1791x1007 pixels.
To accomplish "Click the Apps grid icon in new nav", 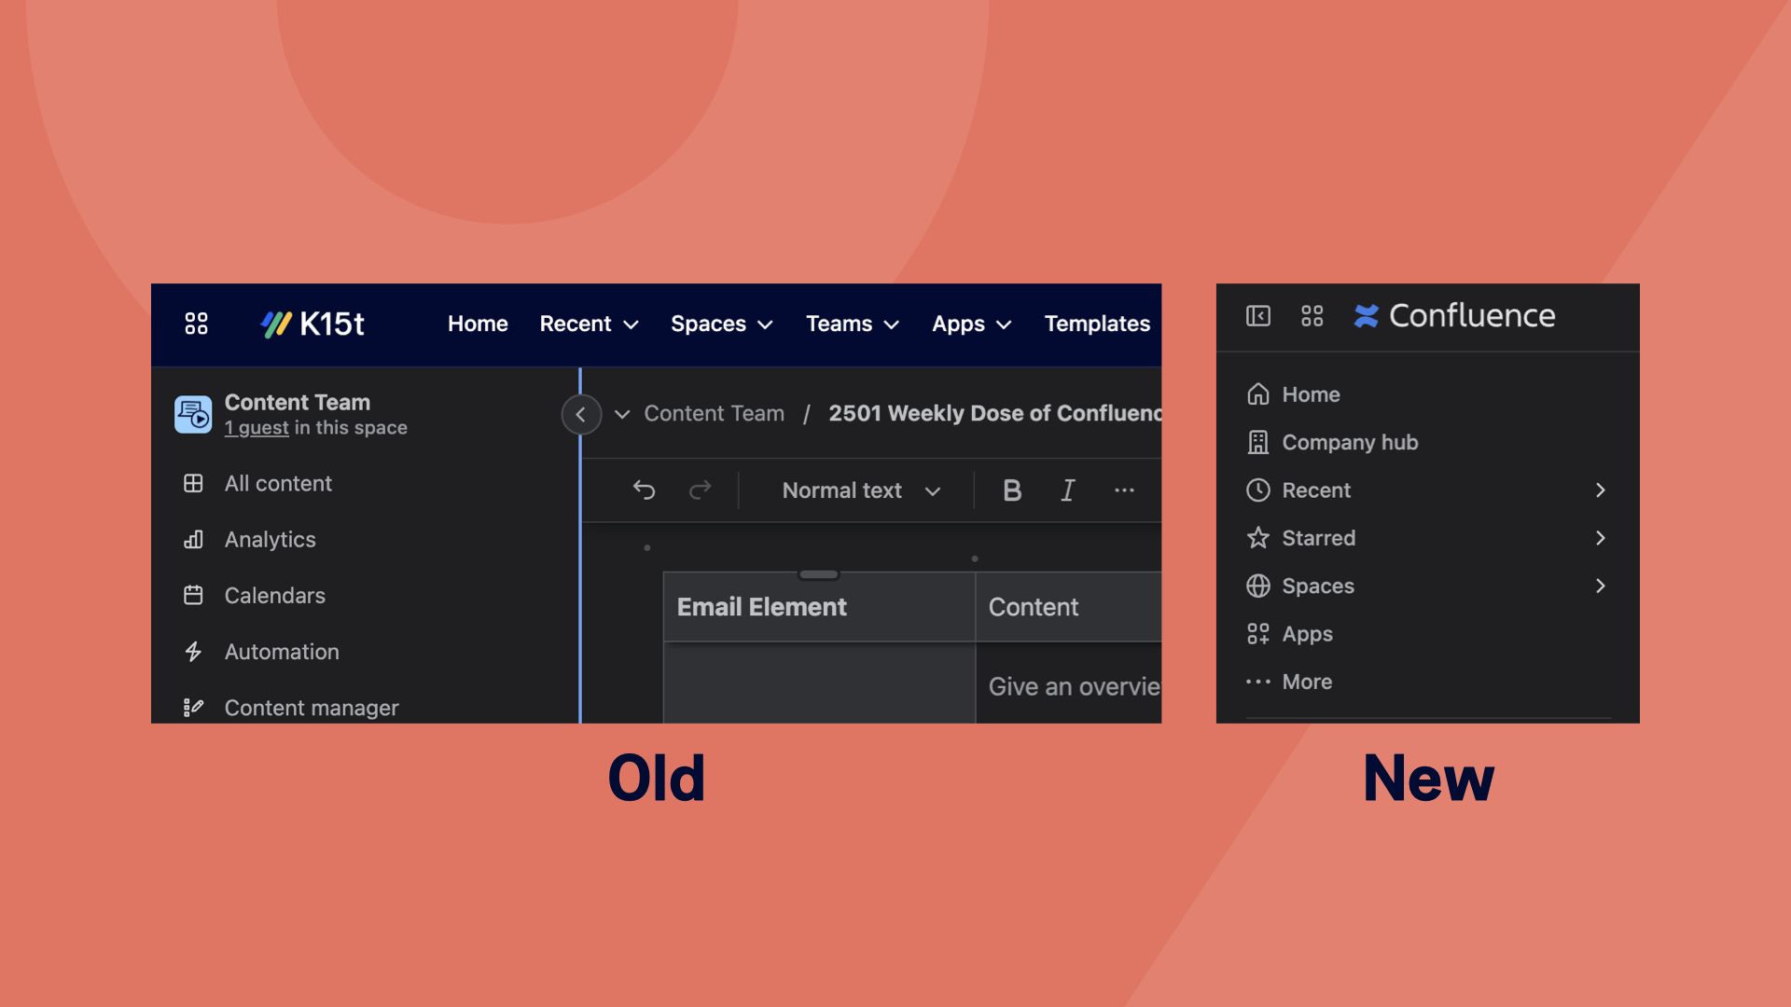I will pos(1312,315).
